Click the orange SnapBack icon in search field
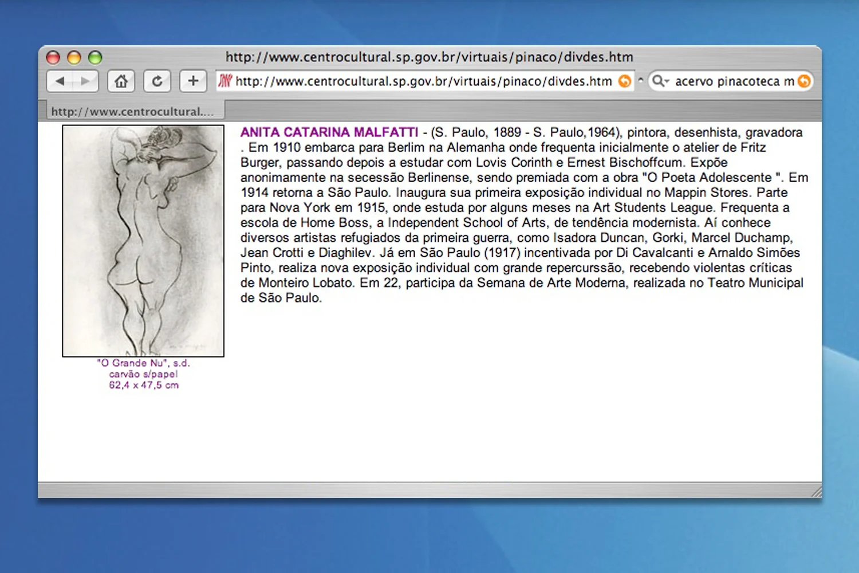The image size is (859, 573). pos(804,81)
